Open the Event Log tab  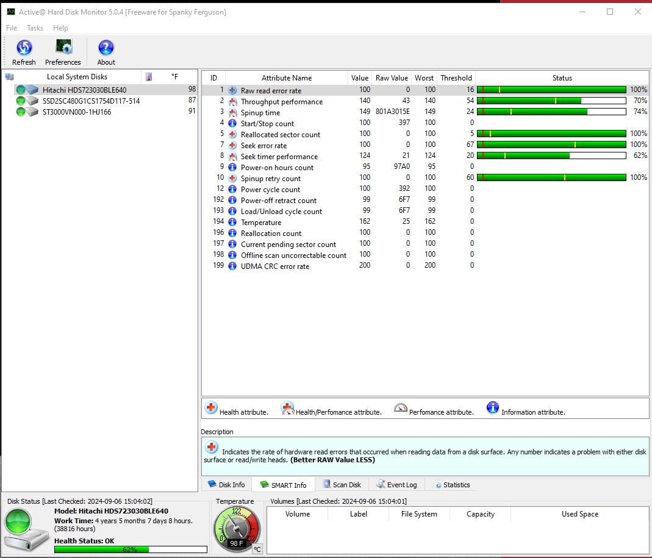[396, 485]
